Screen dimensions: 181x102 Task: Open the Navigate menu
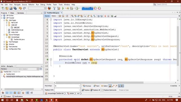[17, 5]
